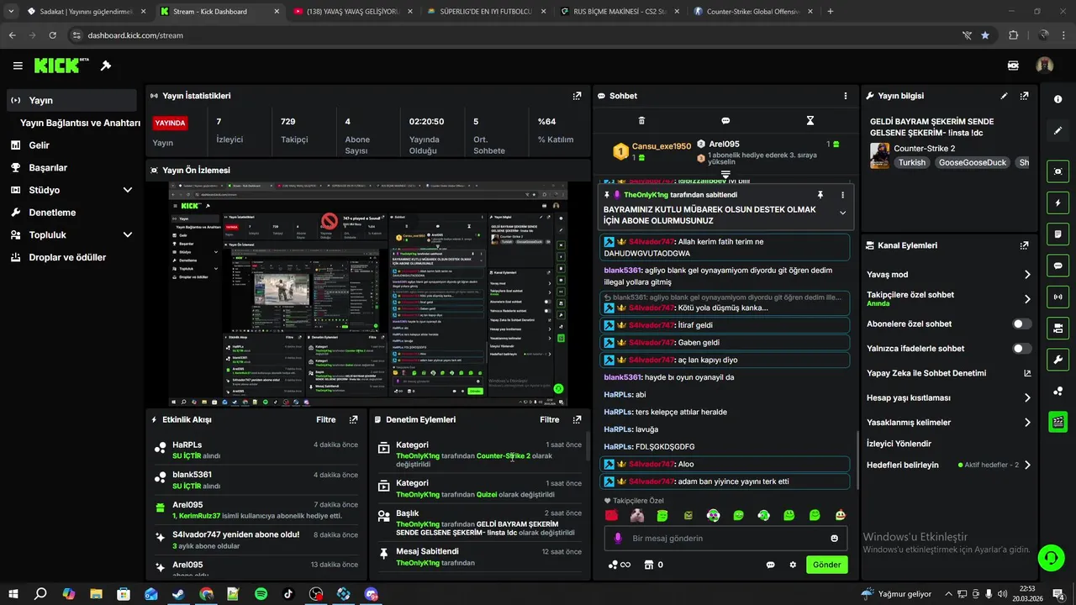This screenshot has height=605, width=1076.
Task: Open Yasaklanmış kelimeler options
Action: [x=1027, y=423]
